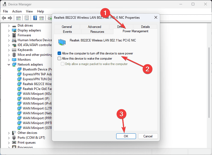Click the Print queues category icon
This screenshot has width=212, height=155.
coord(14,143)
